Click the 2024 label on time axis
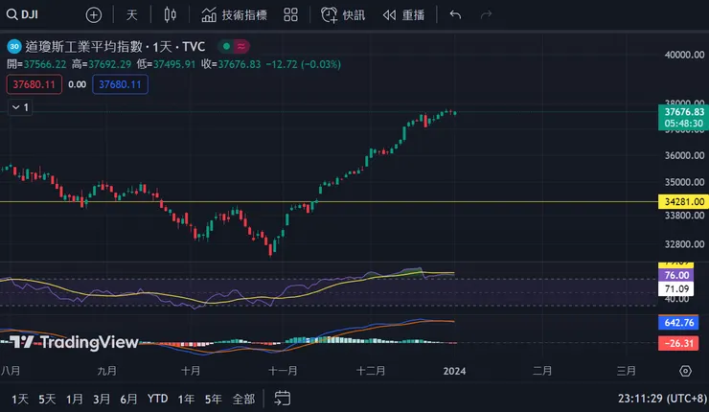The image size is (709, 412). [x=454, y=372]
